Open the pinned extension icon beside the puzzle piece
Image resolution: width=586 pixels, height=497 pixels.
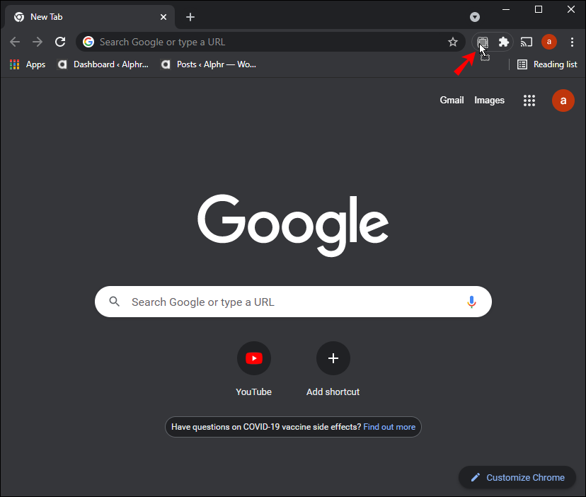click(x=483, y=42)
